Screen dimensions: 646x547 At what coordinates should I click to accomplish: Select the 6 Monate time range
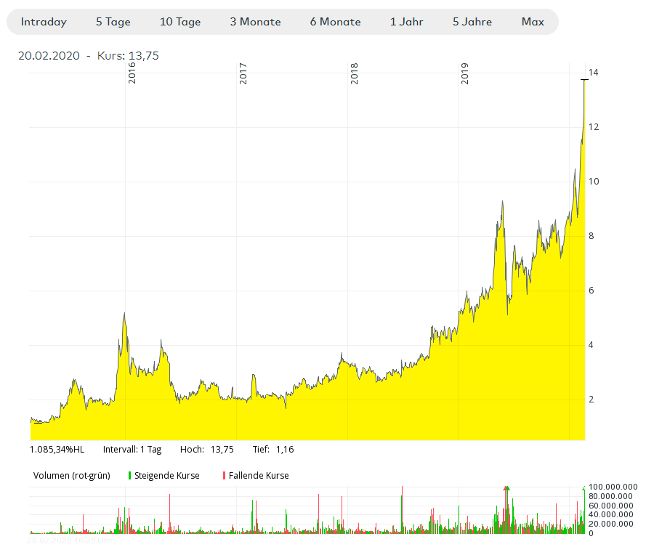click(335, 22)
